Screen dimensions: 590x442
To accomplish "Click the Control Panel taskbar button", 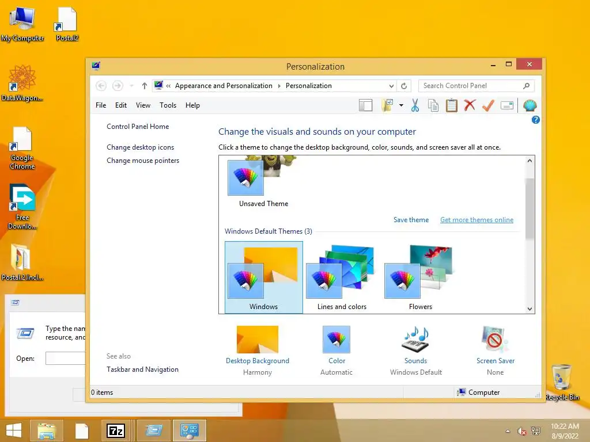I will point(189,430).
